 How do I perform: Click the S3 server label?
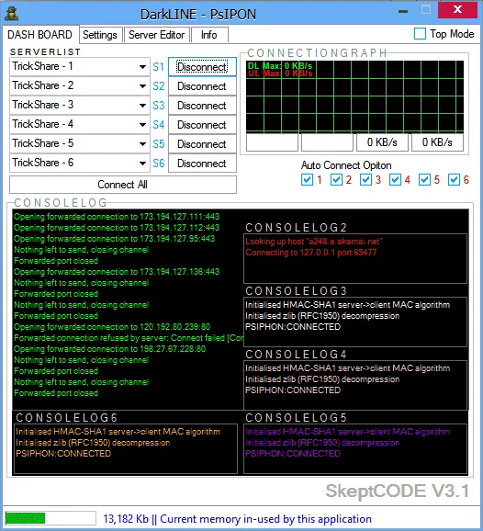pos(159,106)
